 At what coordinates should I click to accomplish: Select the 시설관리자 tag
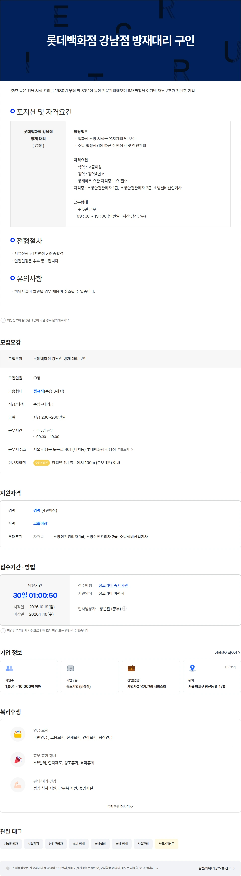[x=11, y=843]
